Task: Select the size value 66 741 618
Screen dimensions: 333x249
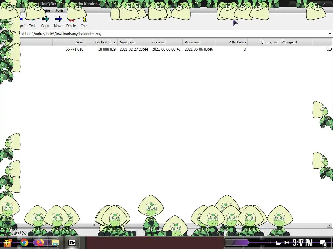Action: tap(74, 49)
